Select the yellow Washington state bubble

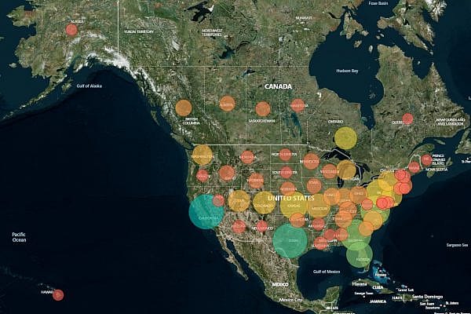tap(203, 155)
